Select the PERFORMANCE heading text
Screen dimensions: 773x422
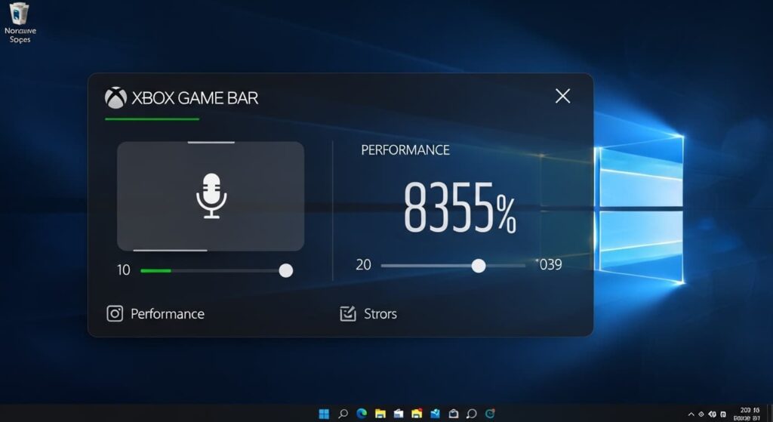pyautogui.click(x=405, y=150)
